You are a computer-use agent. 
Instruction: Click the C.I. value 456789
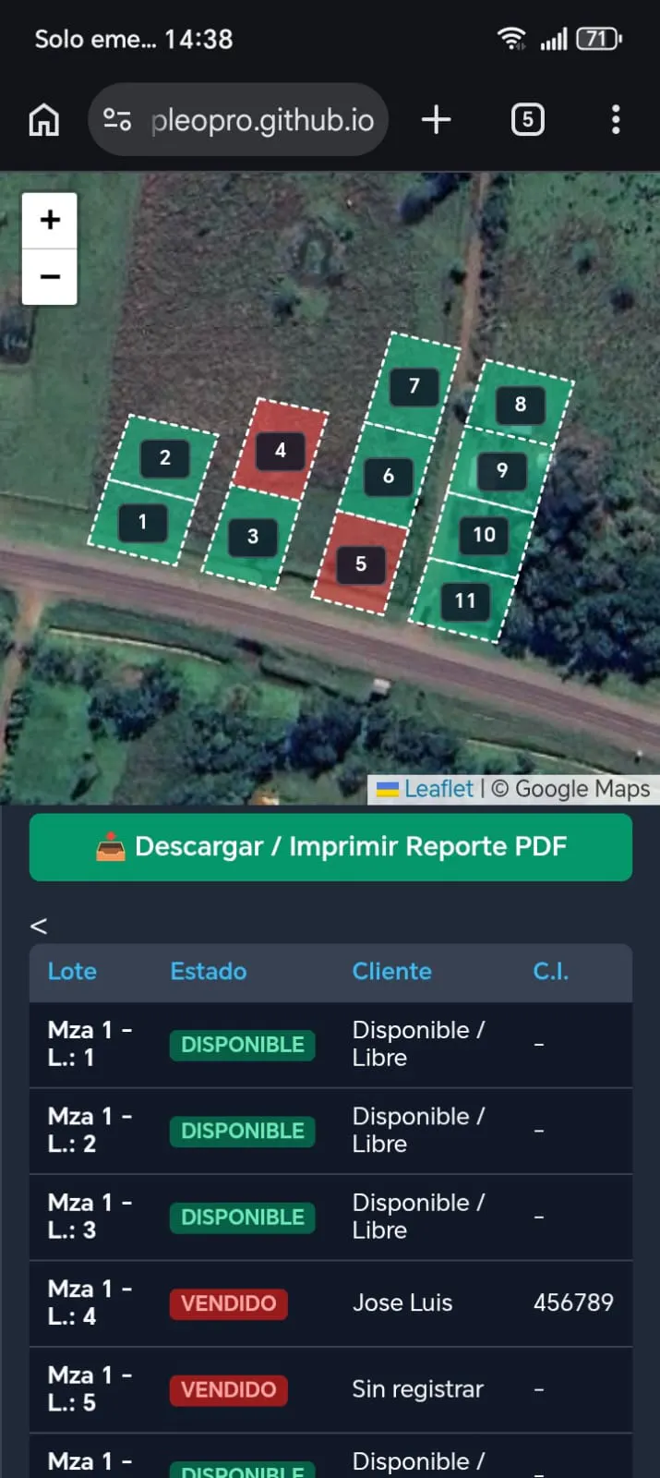(573, 1302)
